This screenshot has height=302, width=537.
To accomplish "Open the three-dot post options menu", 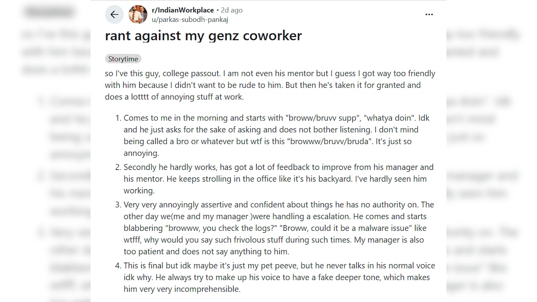I will tap(429, 15).
